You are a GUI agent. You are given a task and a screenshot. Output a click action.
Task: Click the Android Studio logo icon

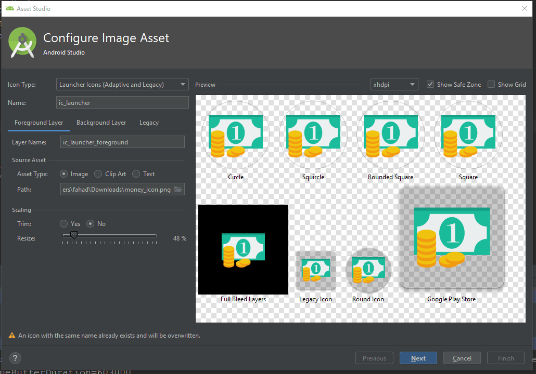(22, 43)
